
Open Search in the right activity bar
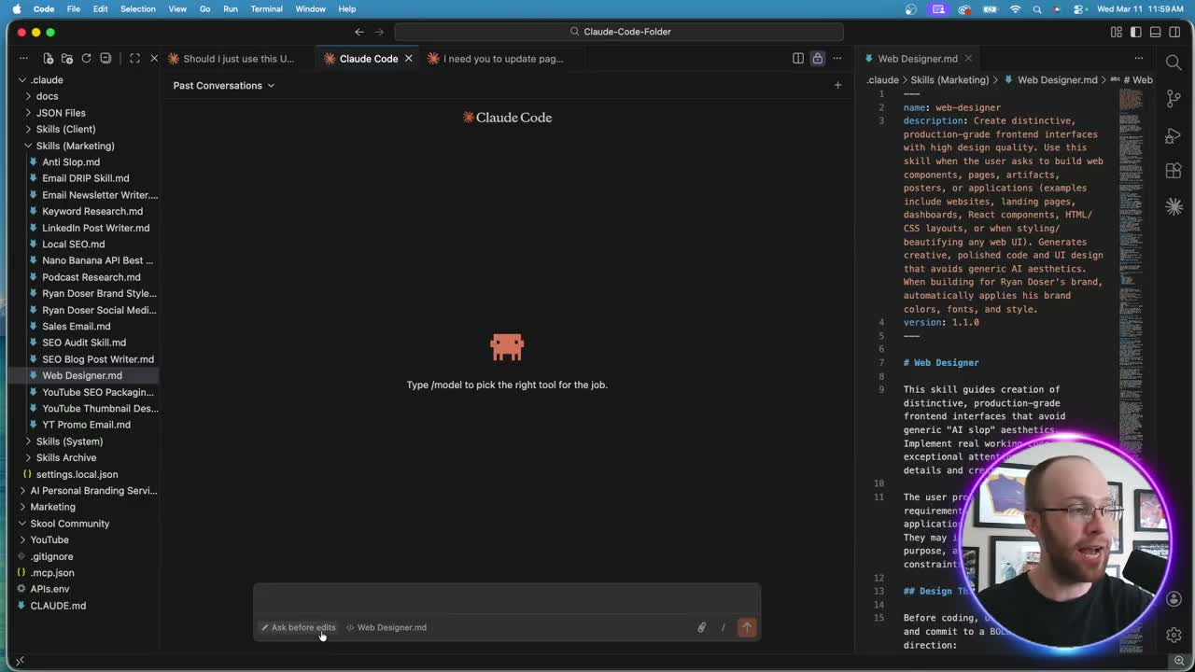[1174, 63]
